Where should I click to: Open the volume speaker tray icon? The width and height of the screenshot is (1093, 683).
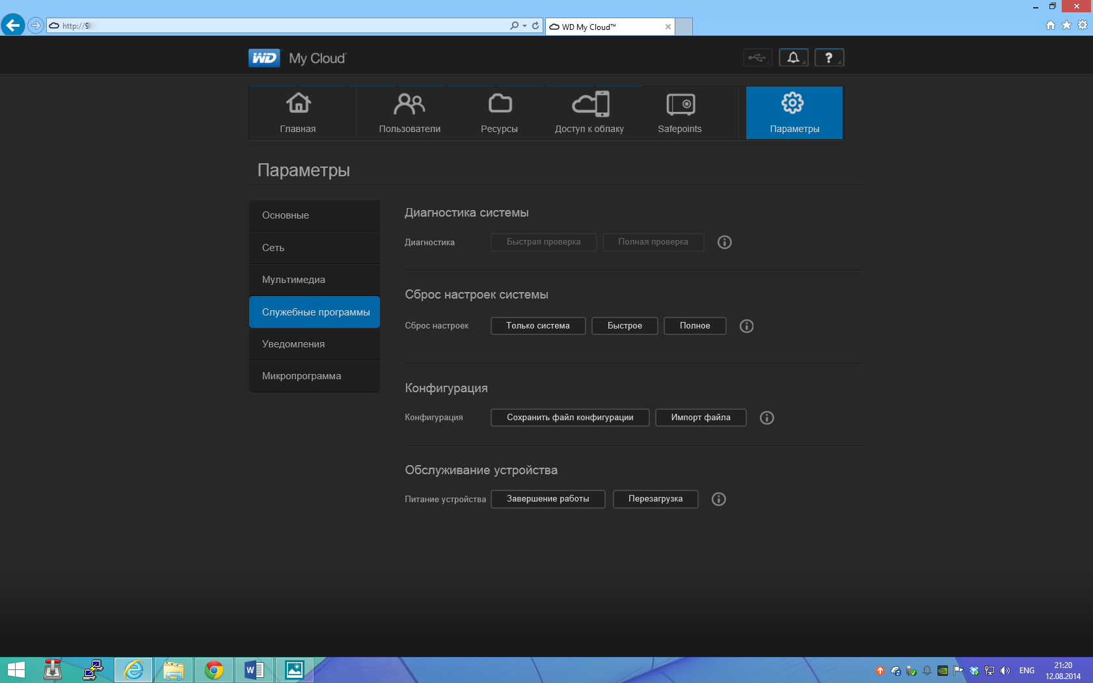(x=1005, y=671)
